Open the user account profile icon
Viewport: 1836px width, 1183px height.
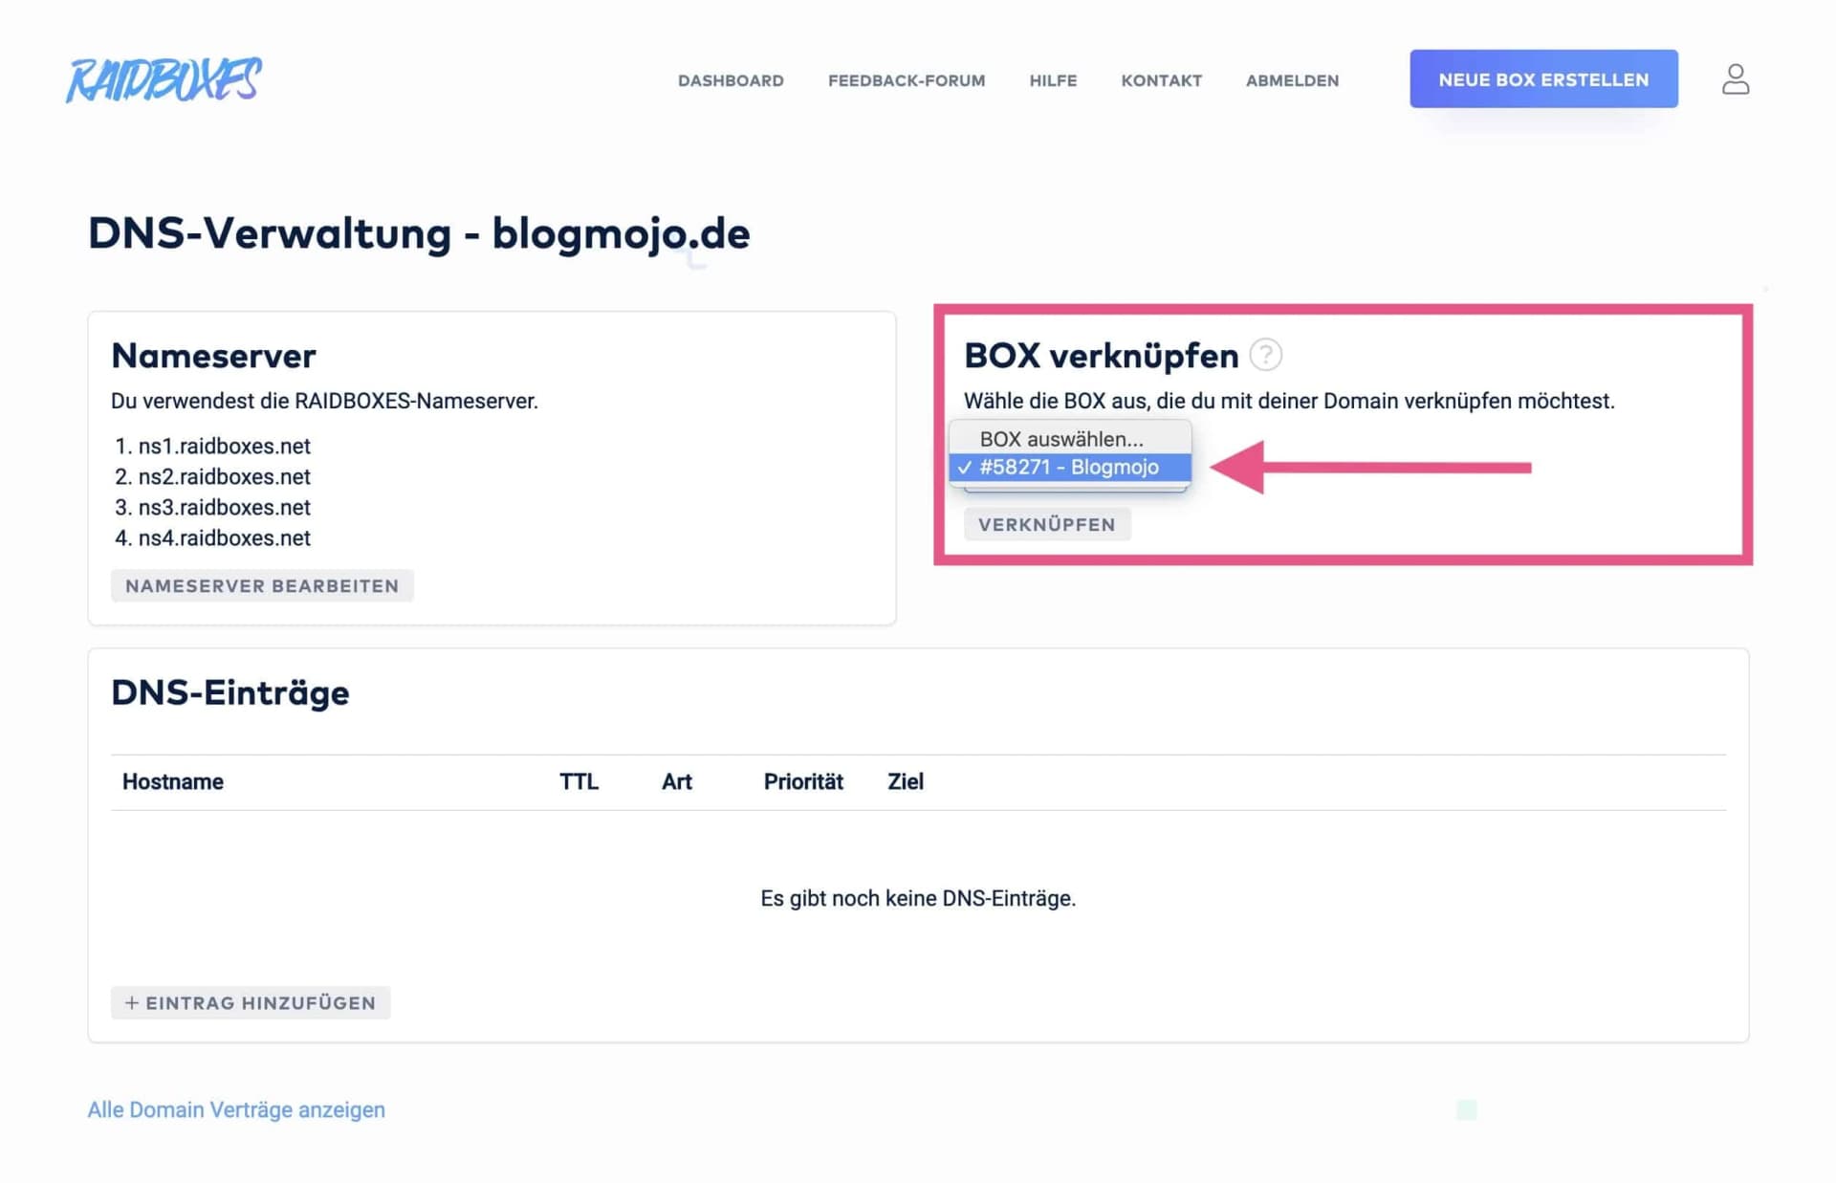click(1735, 79)
